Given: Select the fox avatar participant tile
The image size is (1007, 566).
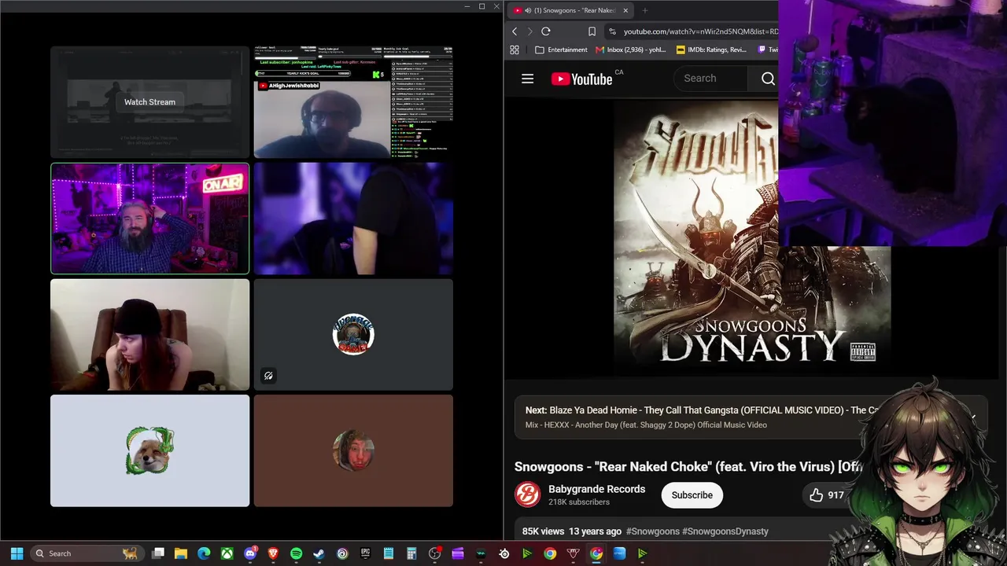Looking at the screenshot, I should [149, 450].
